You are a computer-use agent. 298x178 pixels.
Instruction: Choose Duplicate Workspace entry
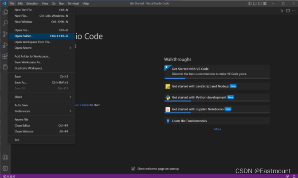tap(41, 68)
